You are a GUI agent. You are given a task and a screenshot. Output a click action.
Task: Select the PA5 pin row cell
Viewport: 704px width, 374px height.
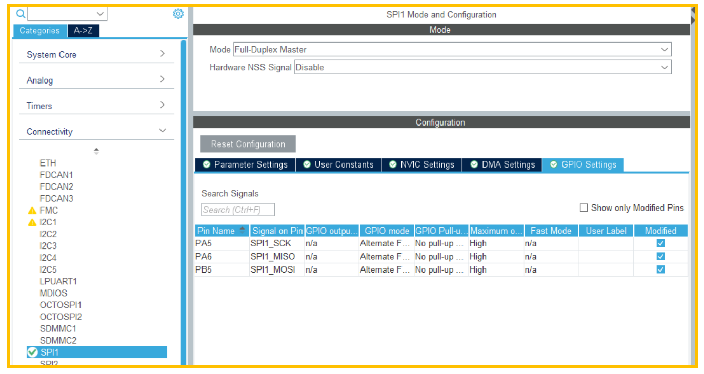coord(222,243)
